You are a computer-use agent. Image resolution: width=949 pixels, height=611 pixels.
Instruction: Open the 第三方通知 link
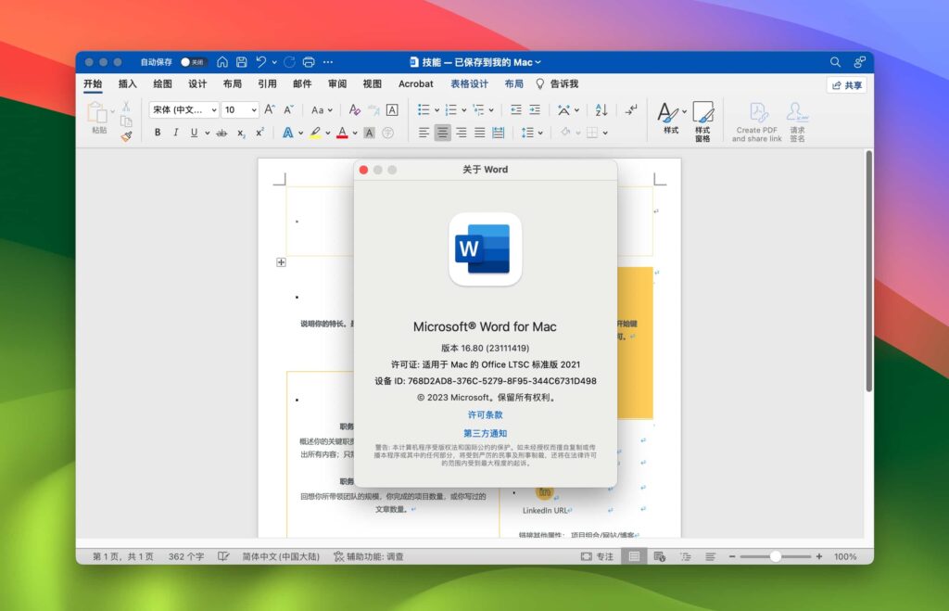[x=485, y=432]
